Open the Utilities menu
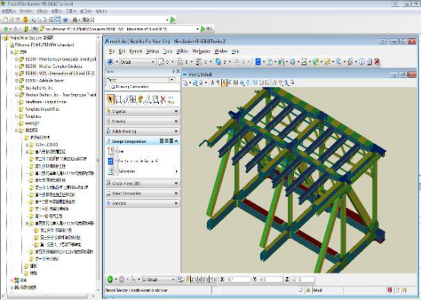The image size is (421, 300). 182,51
